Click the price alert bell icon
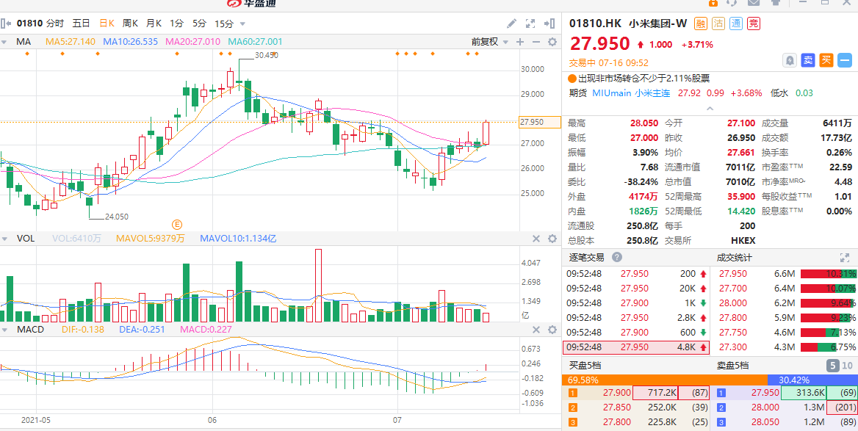This screenshot has width=858, height=431. 790,60
